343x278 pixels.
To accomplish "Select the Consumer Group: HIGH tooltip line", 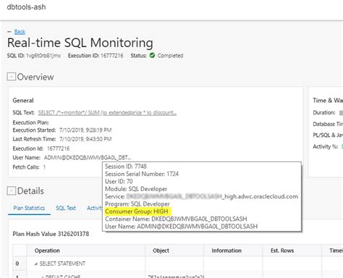I will 137,211.
